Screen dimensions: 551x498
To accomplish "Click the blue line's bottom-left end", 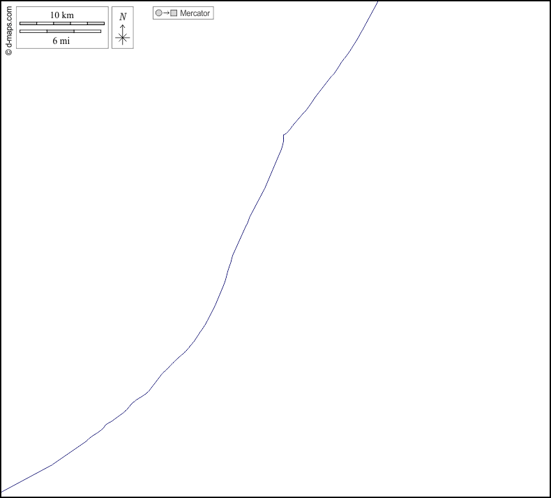I will (x=3, y=491).
